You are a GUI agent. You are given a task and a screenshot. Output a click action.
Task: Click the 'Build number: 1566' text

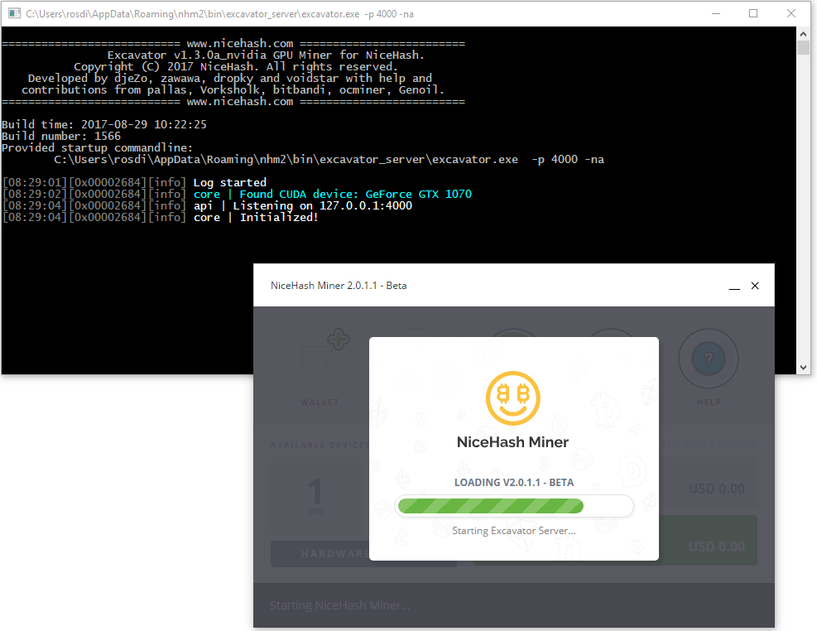(61, 136)
